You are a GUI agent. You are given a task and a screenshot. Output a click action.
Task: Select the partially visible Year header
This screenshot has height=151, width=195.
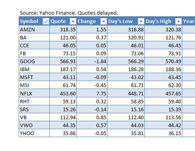pyautogui.click(x=189, y=21)
